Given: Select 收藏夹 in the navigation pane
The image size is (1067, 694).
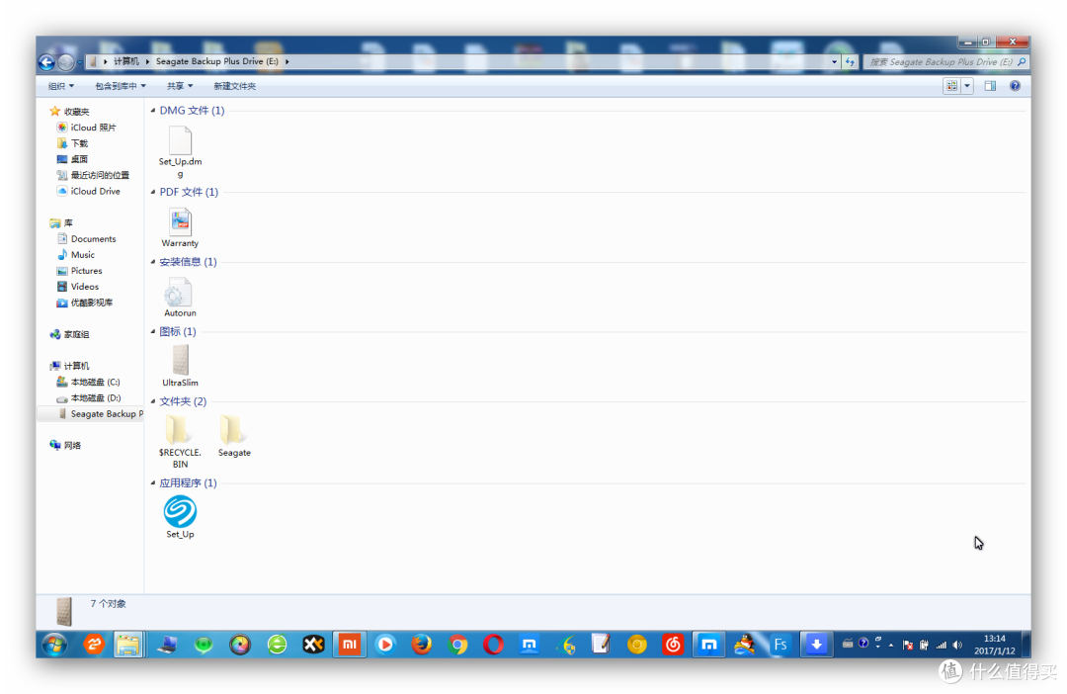Looking at the screenshot, I should click(x=69, y=111).
